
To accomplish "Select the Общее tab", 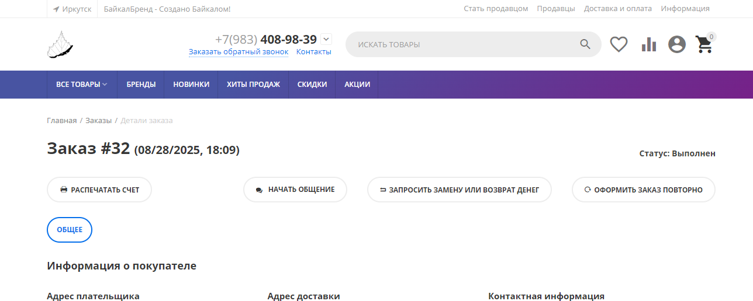I will coord(70,230).
